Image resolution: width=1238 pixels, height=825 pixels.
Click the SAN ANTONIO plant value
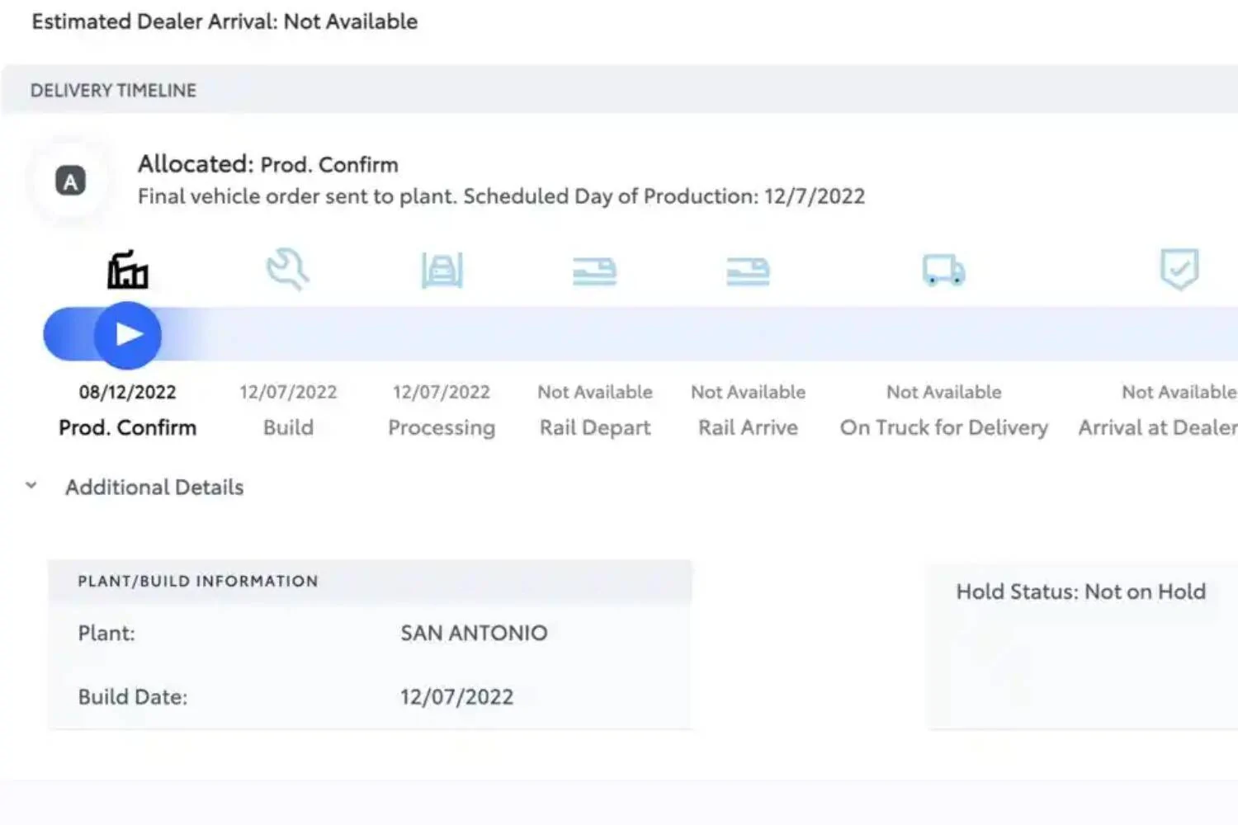tap(474, 633)
